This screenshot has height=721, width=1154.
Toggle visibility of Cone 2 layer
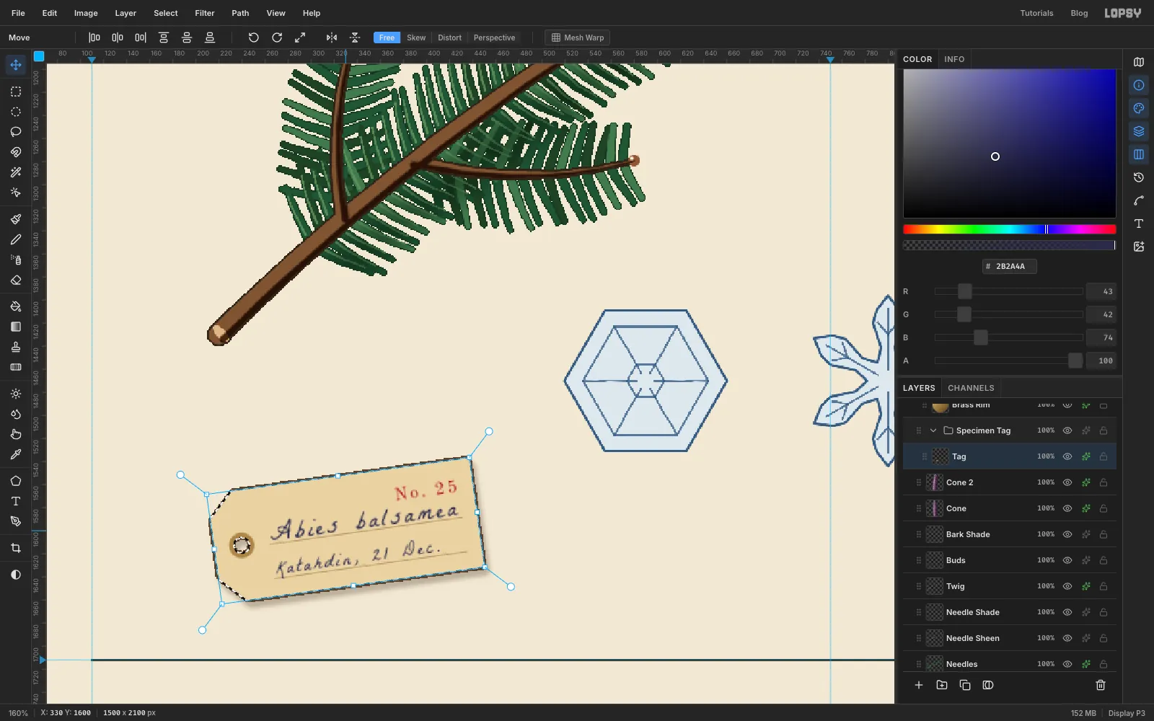(x=1067, y=482)
